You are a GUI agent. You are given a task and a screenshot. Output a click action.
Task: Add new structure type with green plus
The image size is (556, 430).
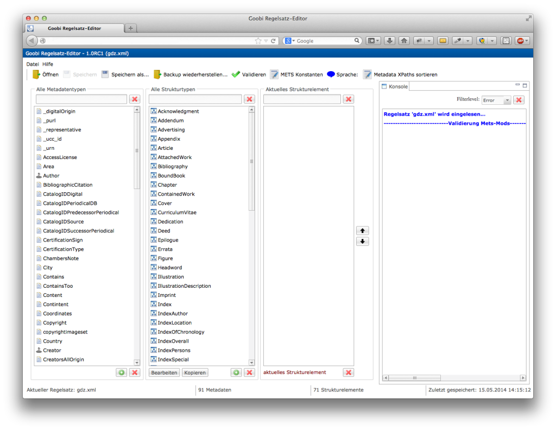pos(237,372)
